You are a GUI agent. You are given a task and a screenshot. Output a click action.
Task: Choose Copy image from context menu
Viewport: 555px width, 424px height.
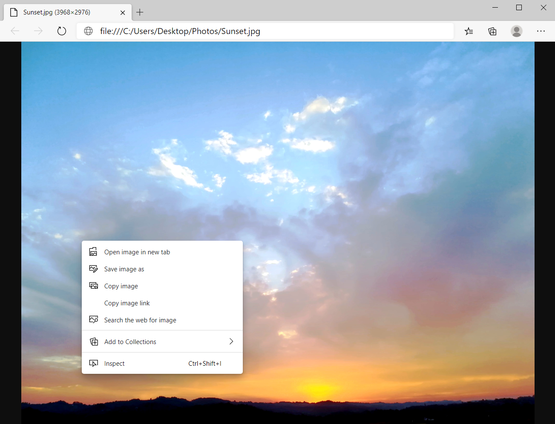[121, 286]
